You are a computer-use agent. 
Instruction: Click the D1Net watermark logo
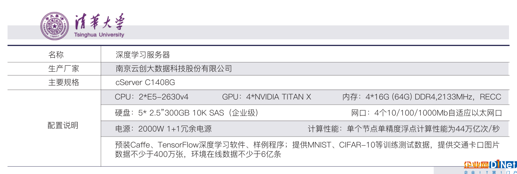490,165
